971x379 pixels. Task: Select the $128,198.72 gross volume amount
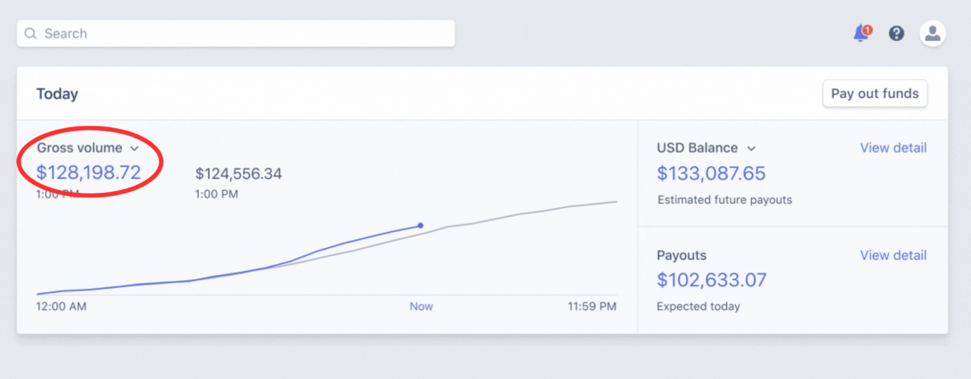pos(89,173)
